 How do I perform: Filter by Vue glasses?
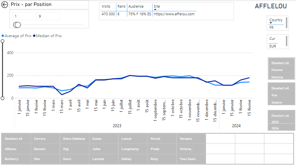point(281,95)
